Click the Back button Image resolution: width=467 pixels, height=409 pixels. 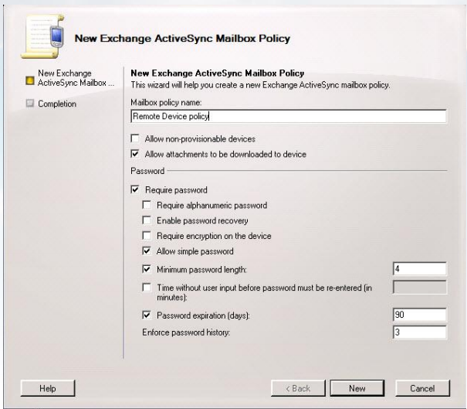298,388
